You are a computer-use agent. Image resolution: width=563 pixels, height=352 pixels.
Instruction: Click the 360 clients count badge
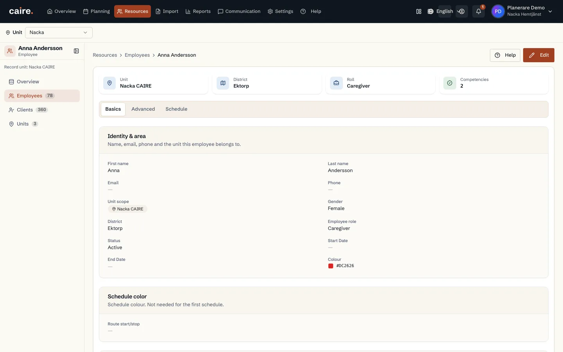(42, 110)
